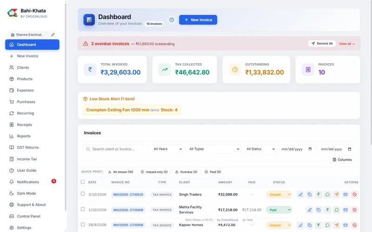372x232 pixels.
Task: Navigate to Expenses in the sidebar
Action: (32, 90)
